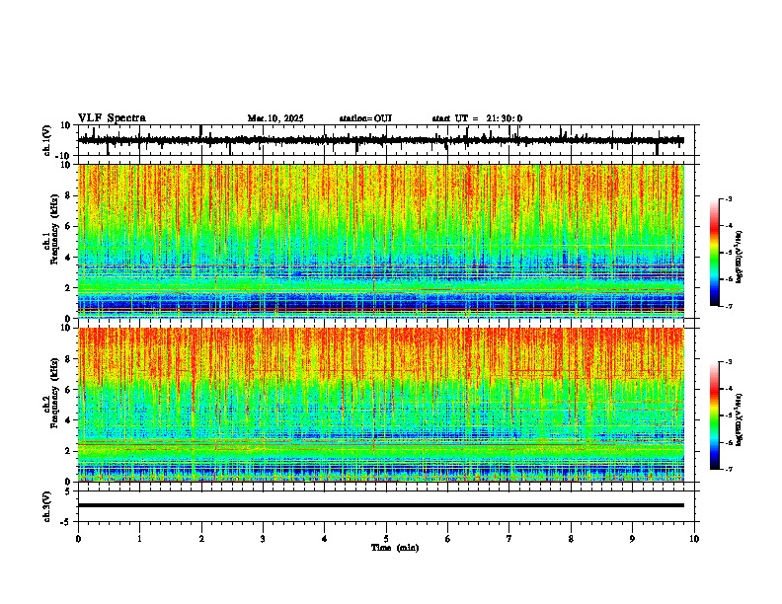
Task: Click the "station=OUI" header label
Action: tap(365, 118)
